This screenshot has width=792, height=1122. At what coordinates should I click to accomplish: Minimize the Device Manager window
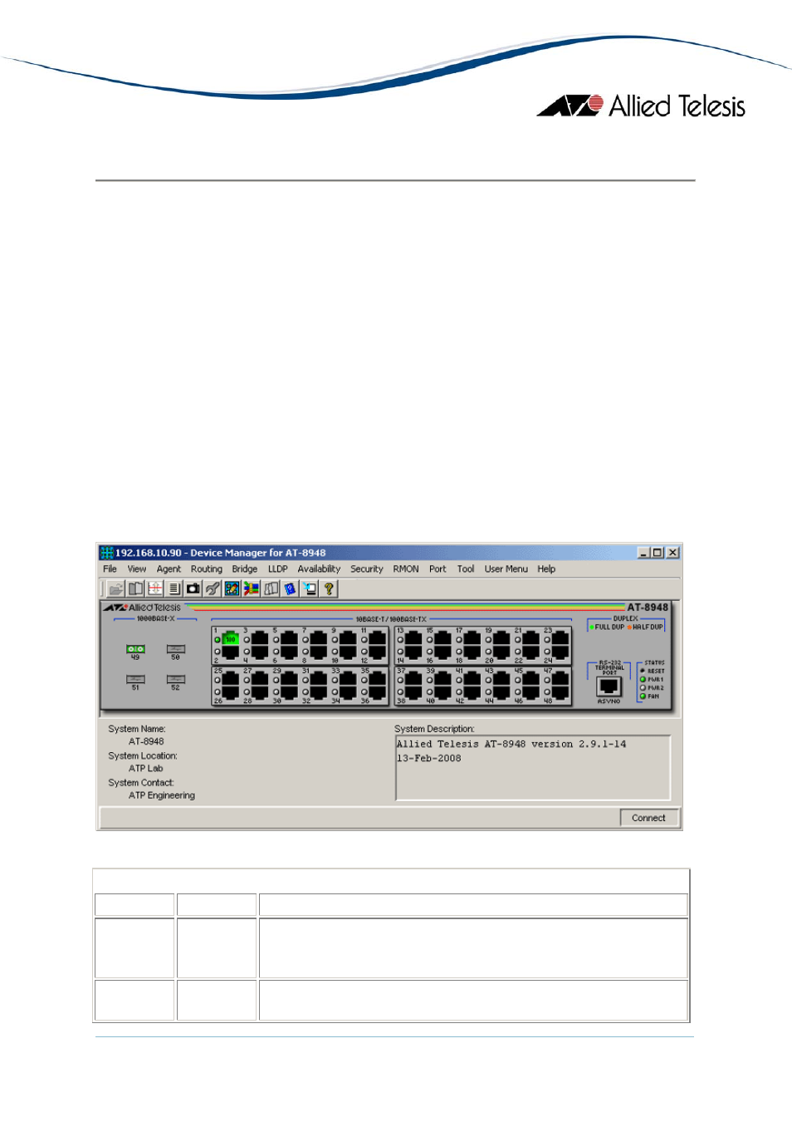click(644, 553)
